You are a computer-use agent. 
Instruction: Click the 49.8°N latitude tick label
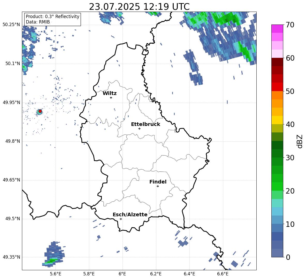point(13,141)
